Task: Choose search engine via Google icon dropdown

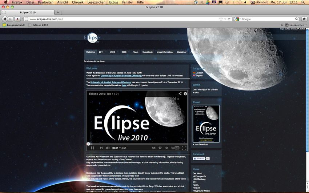Action: [238, 19]
